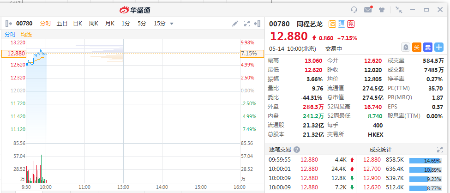Click the 13:00 time axis label
This screenshot has width=450, height=193.
pyautogui.click(x=123, y=187)
